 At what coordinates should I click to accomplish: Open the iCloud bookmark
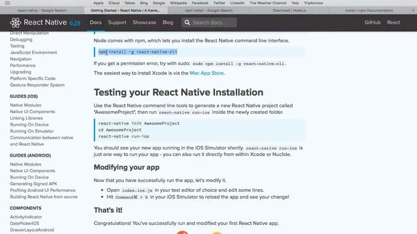[x=114, y=3]
